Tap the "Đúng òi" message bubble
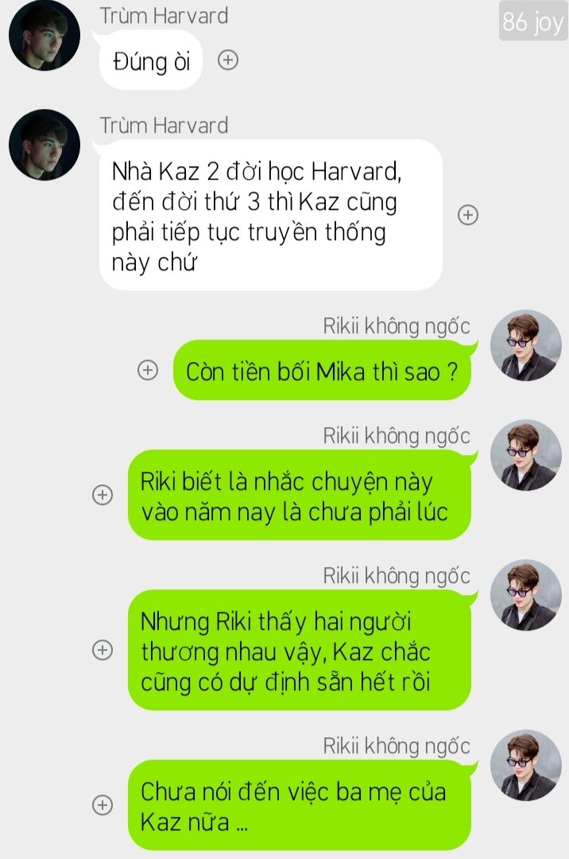This screenshot has width=569, height=859. [x=151, y=60]
